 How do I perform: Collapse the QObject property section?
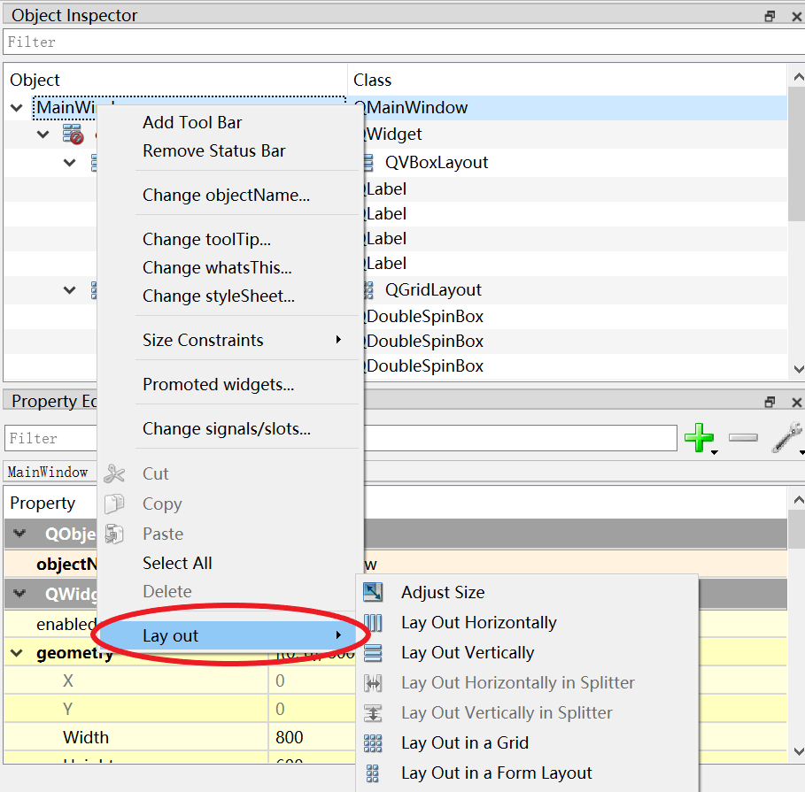[19, 534]
